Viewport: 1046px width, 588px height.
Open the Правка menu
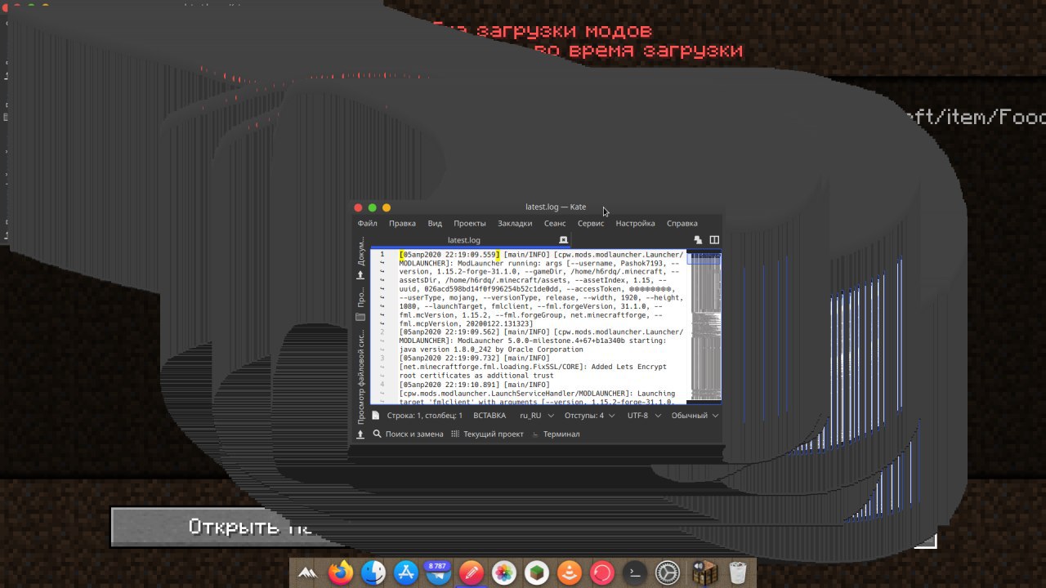pos(402,223)
